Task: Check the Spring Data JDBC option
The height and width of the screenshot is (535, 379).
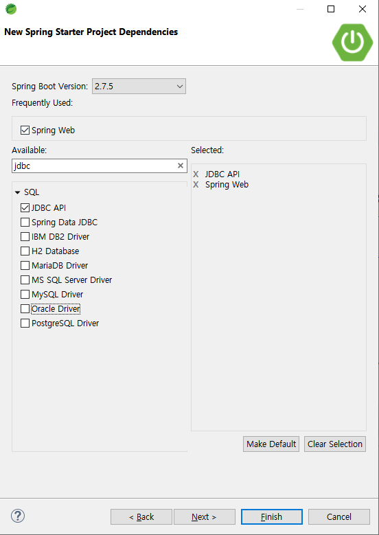Action: [25, 222]
